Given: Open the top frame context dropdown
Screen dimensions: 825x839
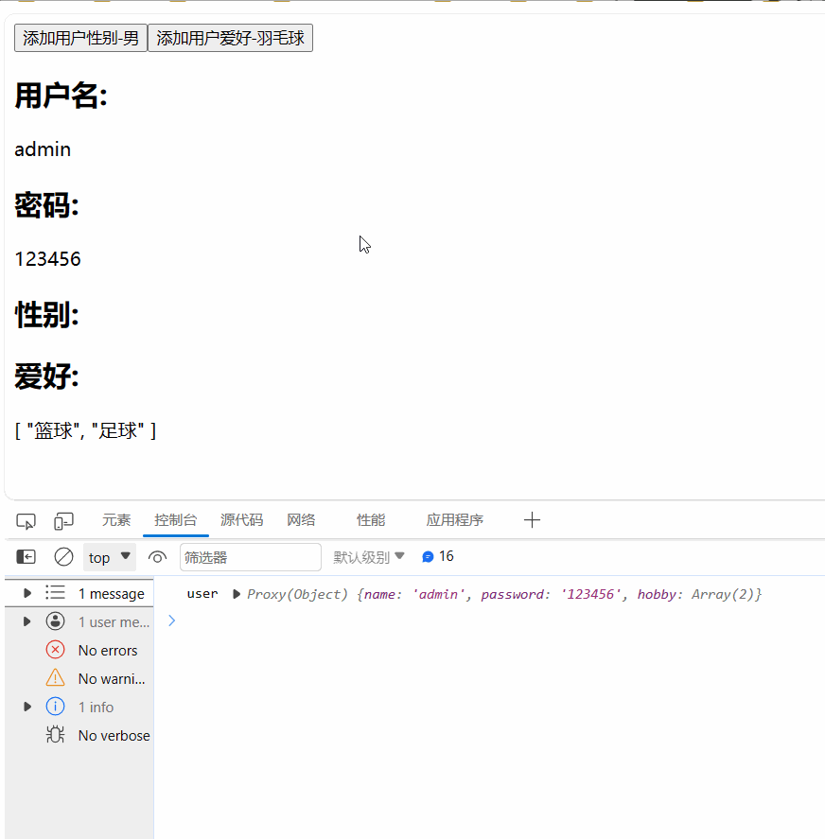Looking at the screenshot, I should pos(107,557).
